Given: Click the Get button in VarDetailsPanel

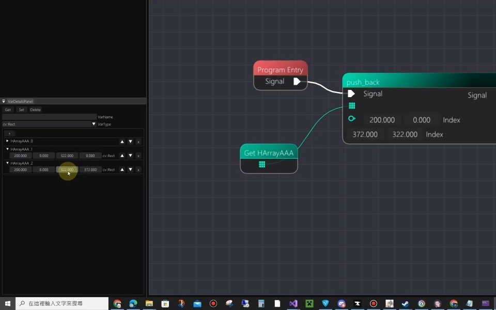Looking at the screenshot, I should [8, 110].
